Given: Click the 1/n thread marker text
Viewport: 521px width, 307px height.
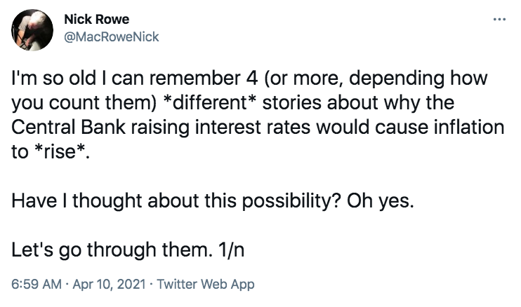Looking at the screenshot, I should point(231,250).
